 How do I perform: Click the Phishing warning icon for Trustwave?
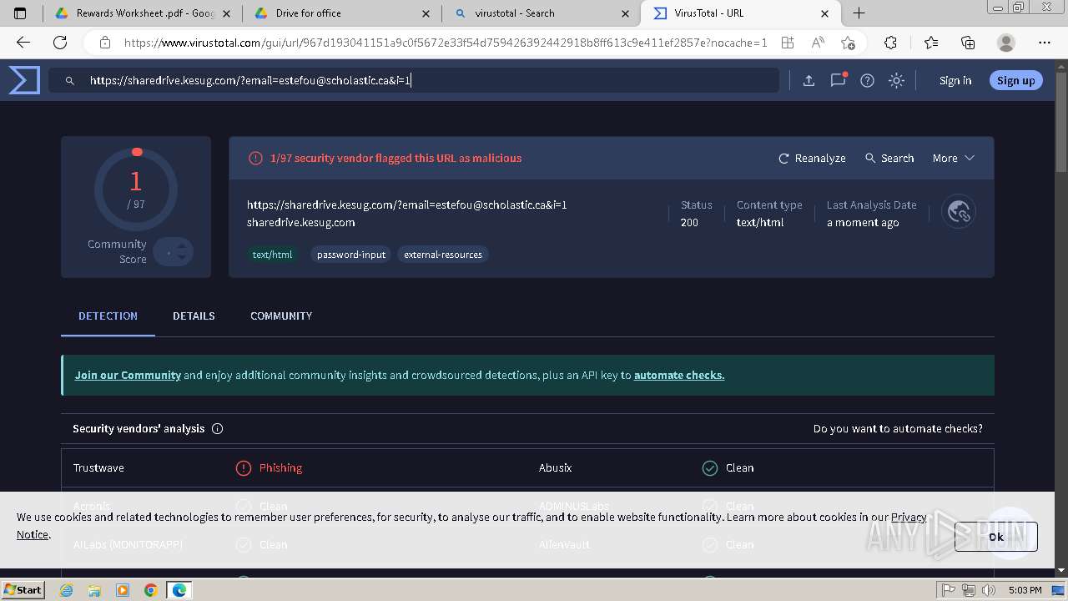tap(243, 467)
